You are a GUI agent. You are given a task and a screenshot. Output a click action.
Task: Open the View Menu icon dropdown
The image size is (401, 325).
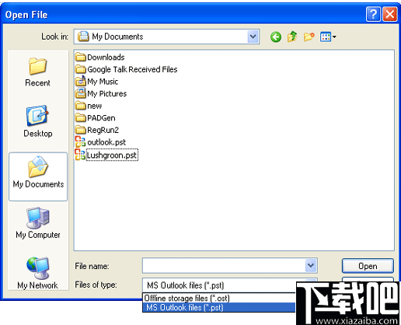328,37
